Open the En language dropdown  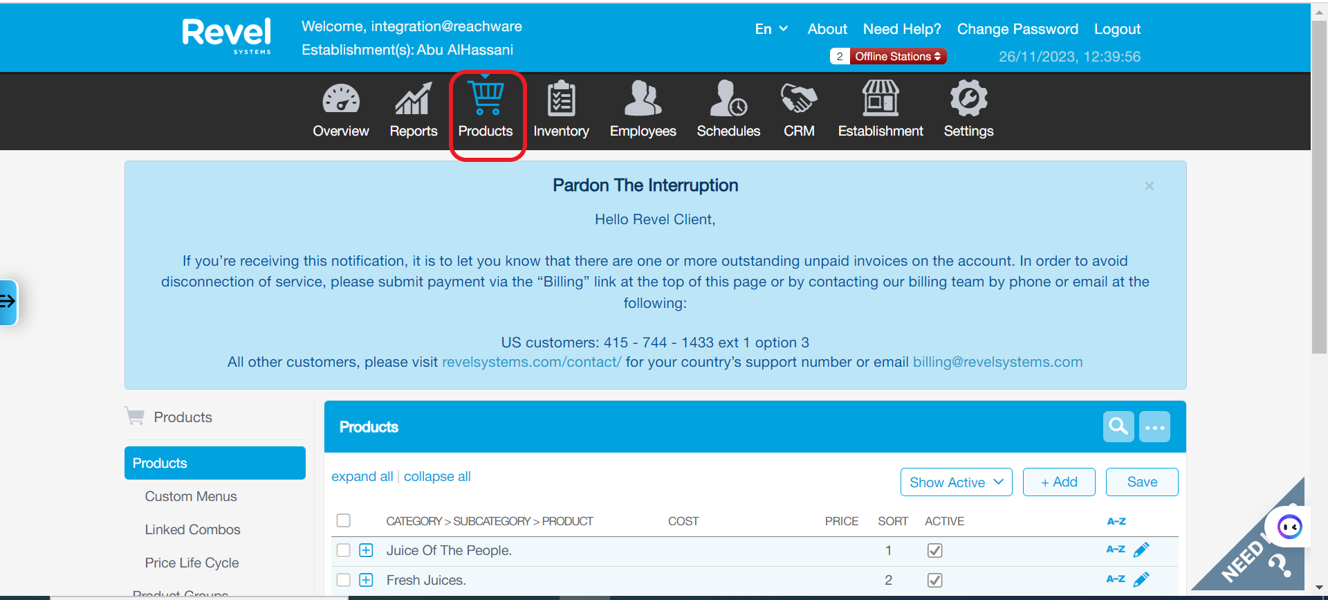(771, 29)
